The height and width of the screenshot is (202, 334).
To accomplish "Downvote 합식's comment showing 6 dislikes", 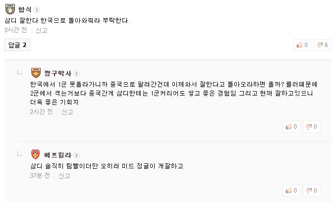I will [323, 45].
